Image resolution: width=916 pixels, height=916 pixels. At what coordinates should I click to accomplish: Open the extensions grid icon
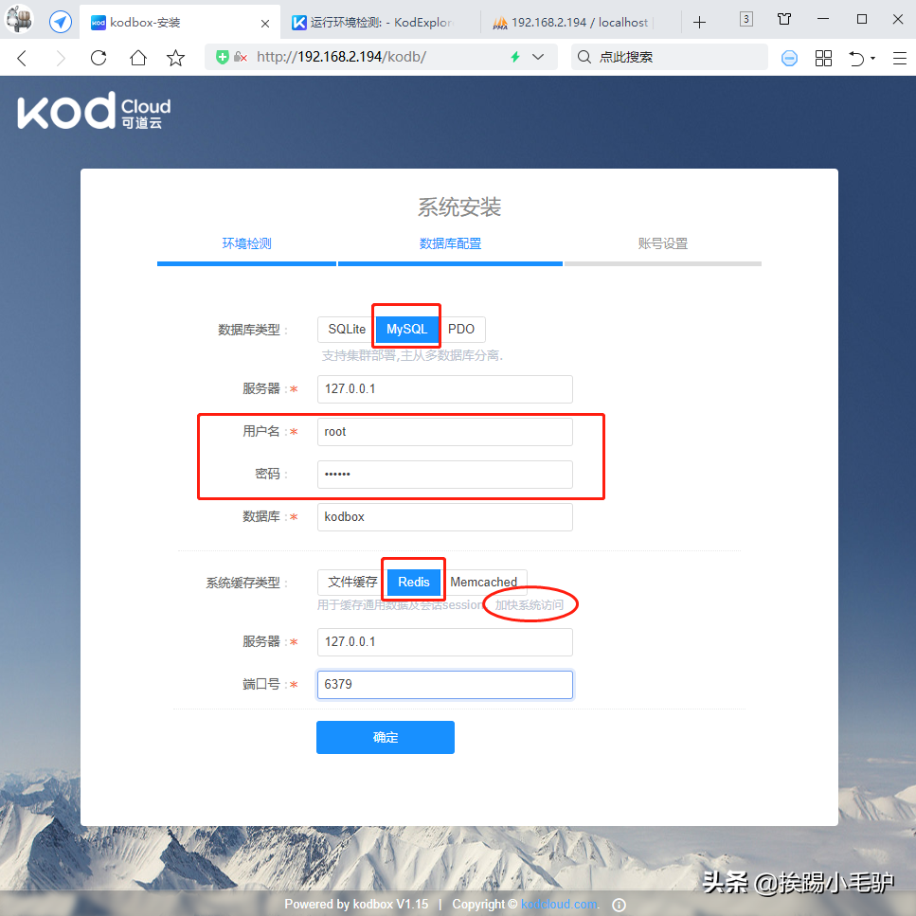823,58
